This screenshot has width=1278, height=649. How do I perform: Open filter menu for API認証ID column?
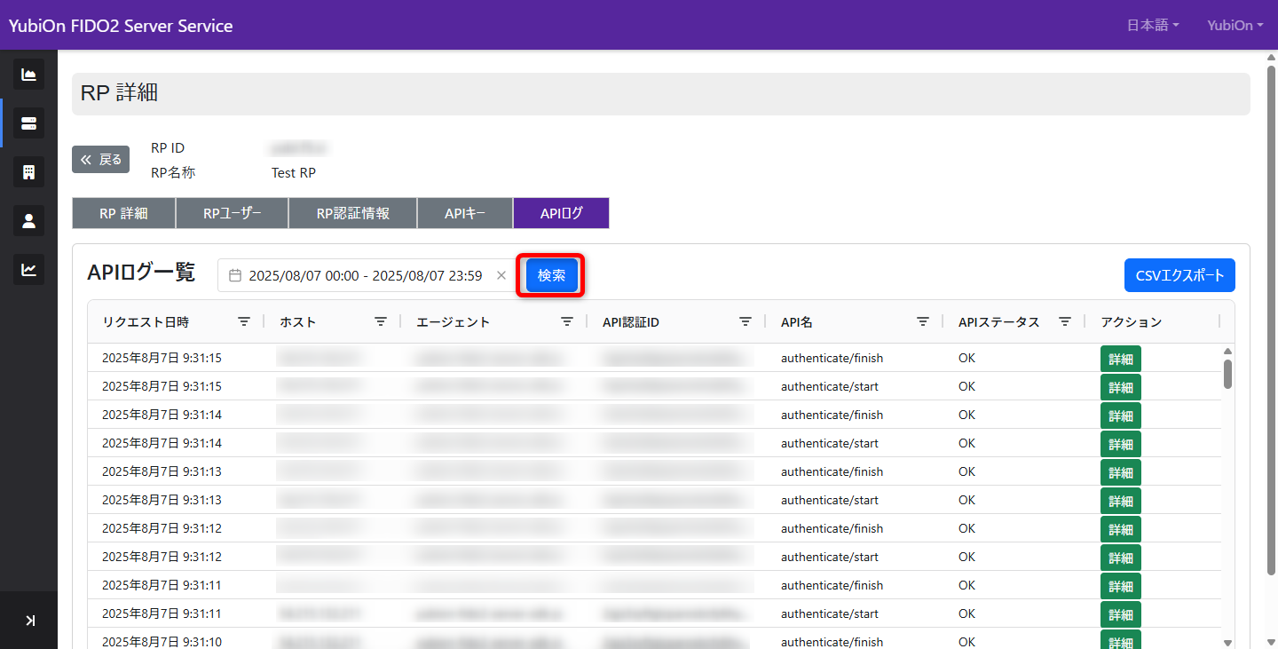[745, 322]
